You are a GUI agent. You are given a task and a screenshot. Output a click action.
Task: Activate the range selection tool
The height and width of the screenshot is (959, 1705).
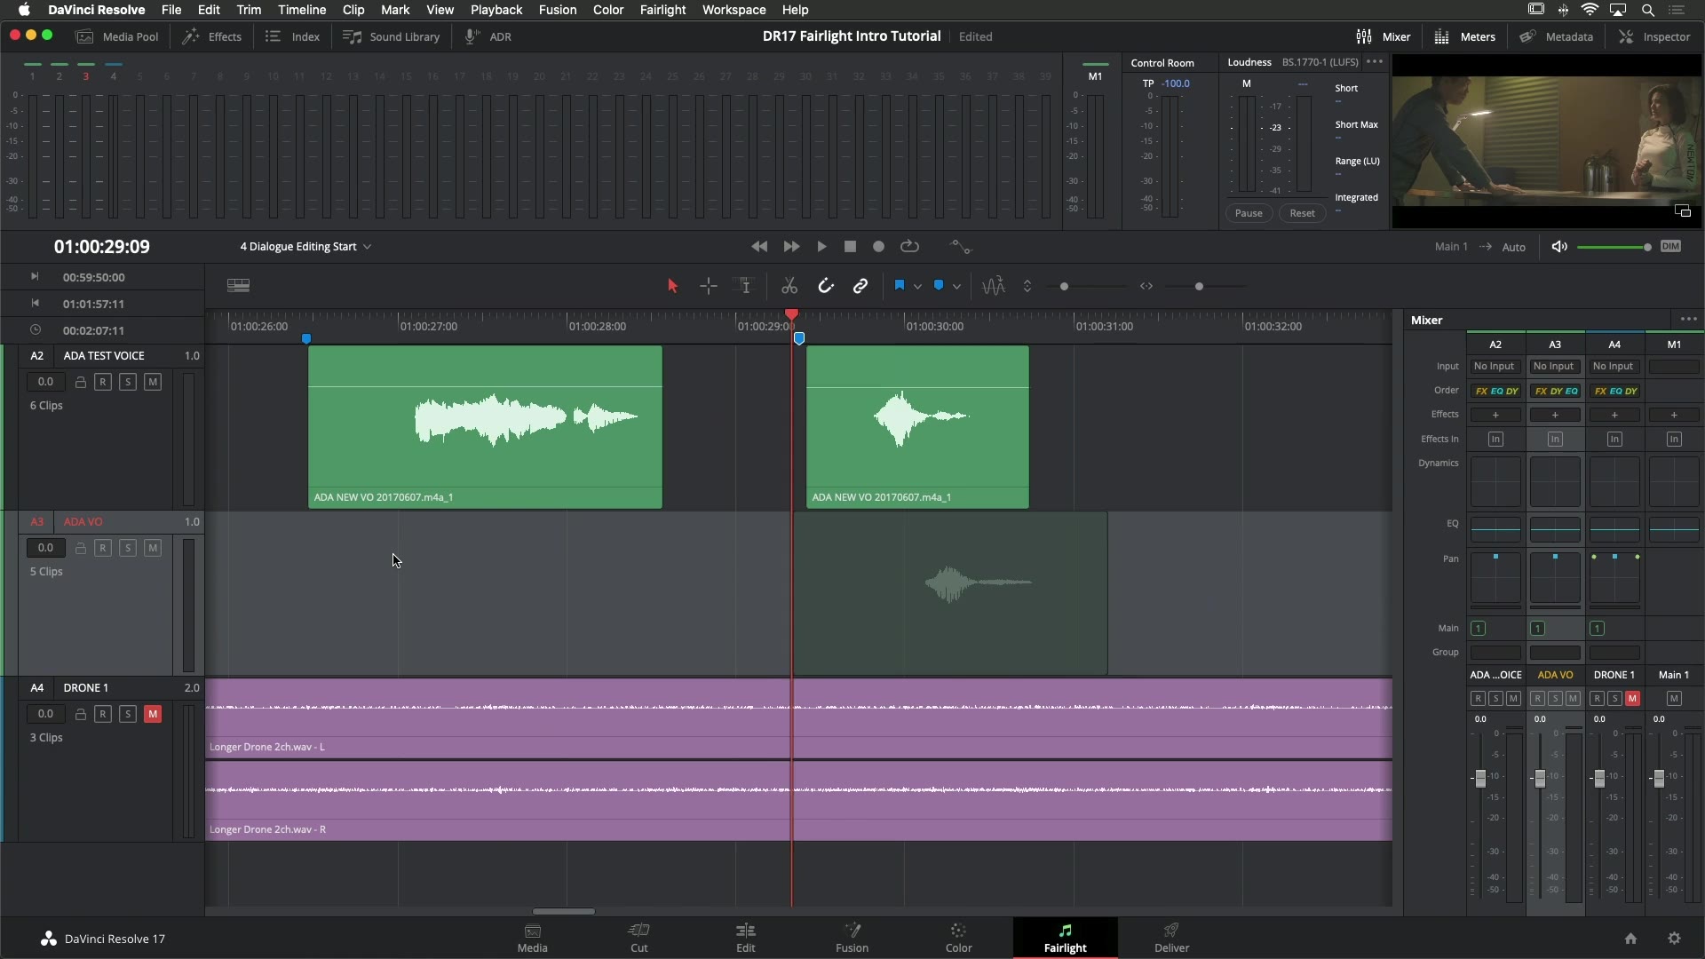(x=709, y=286)
